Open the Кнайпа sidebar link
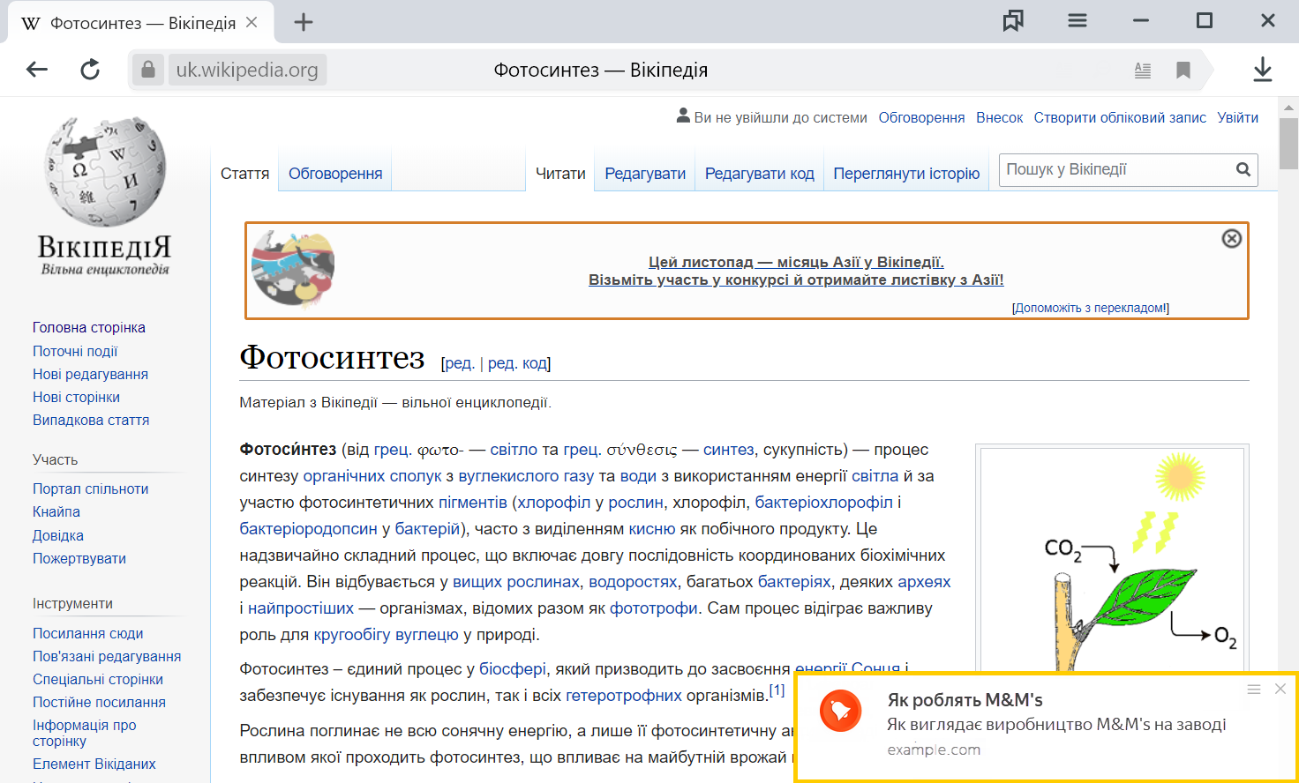Image resolution: width=1299 pixels, height=783 pixels. (x=56, y=511)
